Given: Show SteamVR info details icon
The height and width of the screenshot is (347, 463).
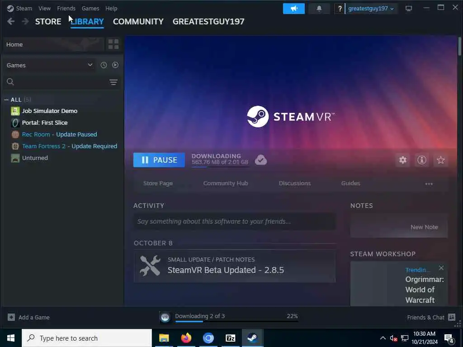Looking at the screenshot, I should tap(422, 160).
